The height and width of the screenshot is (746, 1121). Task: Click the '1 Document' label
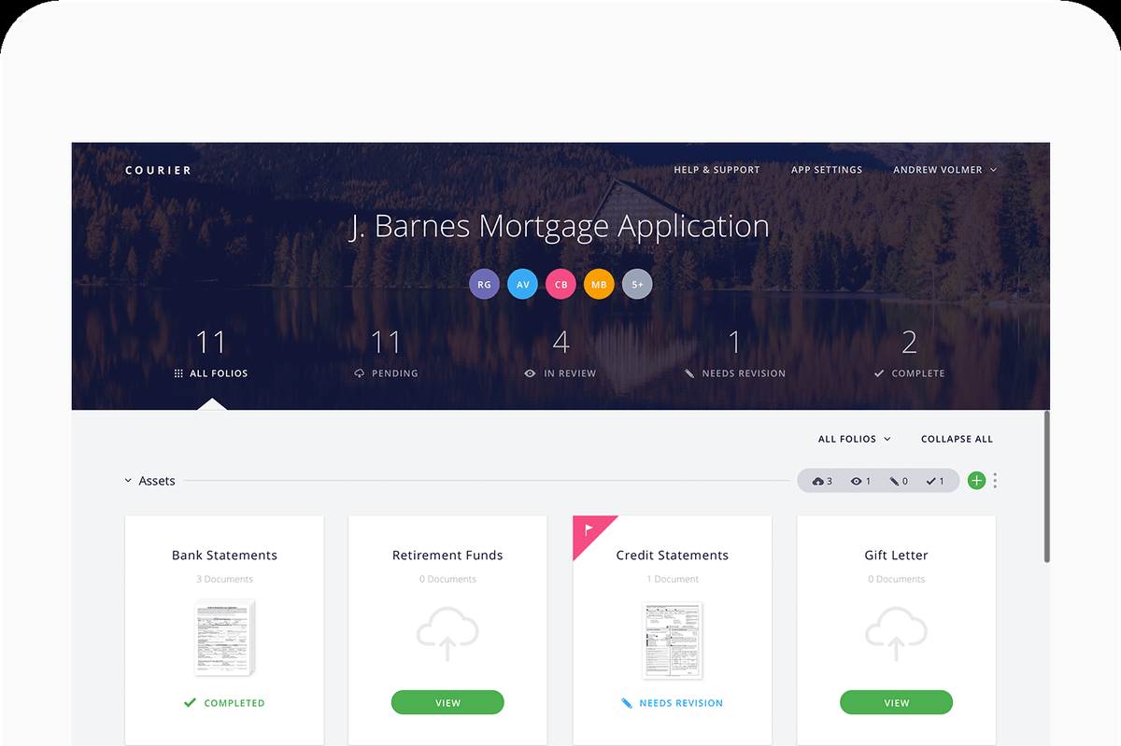[x=673, y=579]
